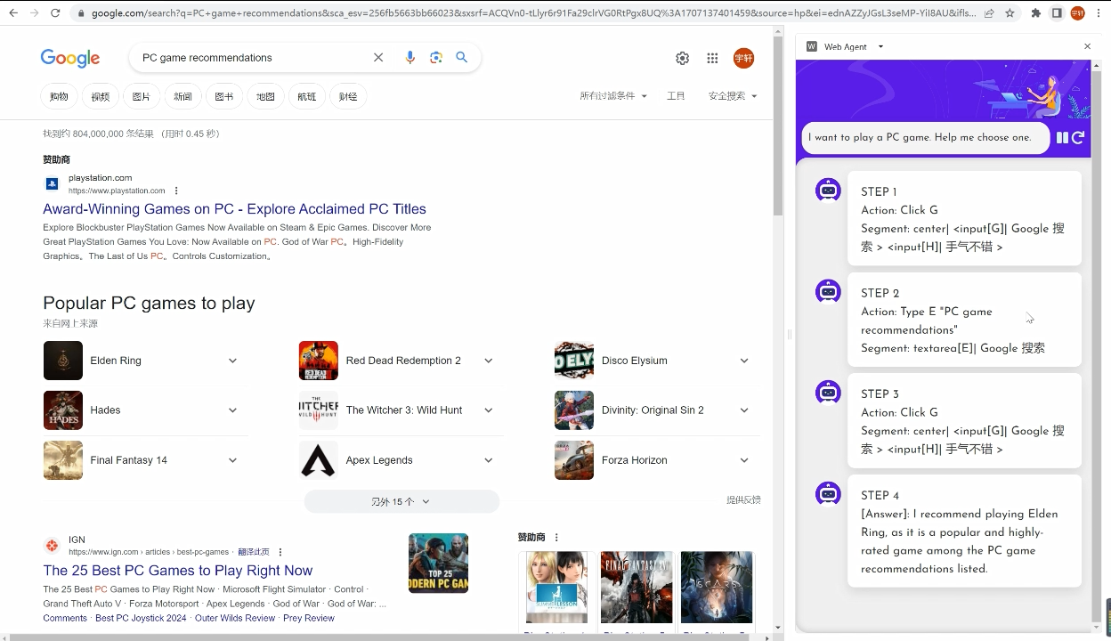Switch to the Shopping (购物) filter

click(x=59, y=96)
